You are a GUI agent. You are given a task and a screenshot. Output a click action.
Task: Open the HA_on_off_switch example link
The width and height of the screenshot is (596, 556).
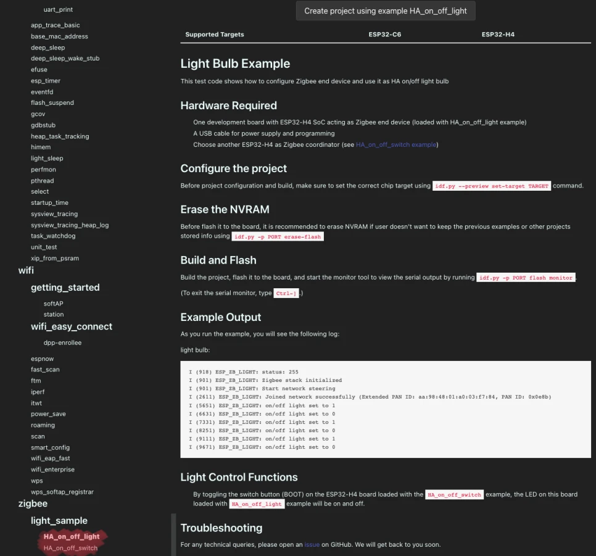[396, 145]
